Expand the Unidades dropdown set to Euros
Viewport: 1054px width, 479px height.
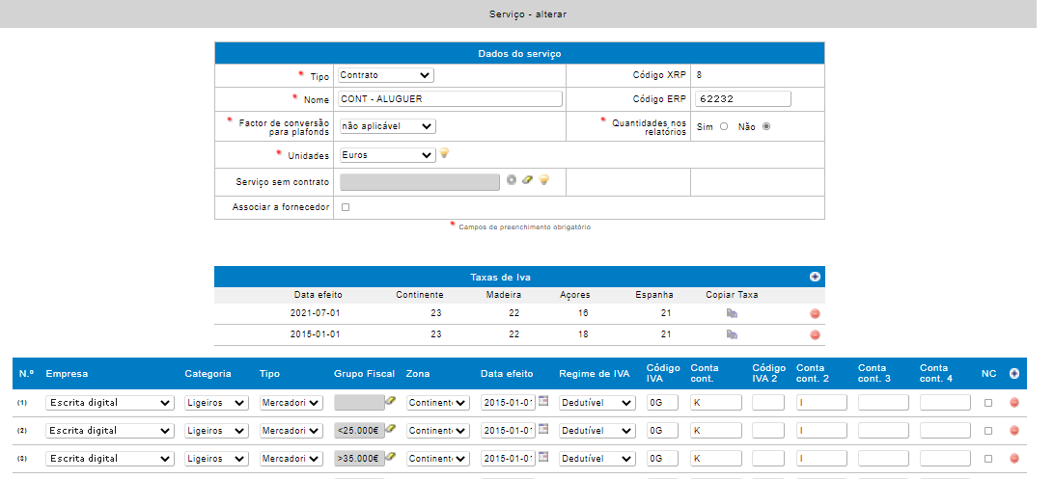click(x=386, y=154)
